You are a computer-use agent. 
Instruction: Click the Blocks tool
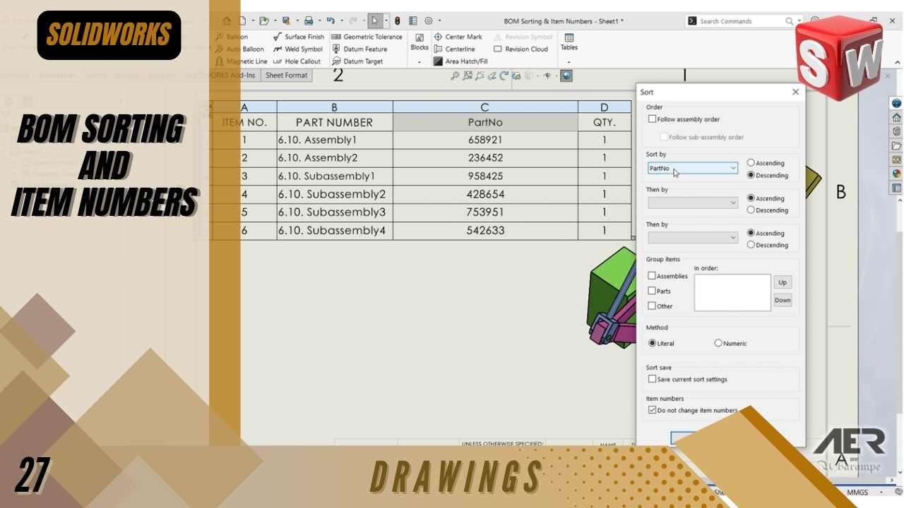420,42
